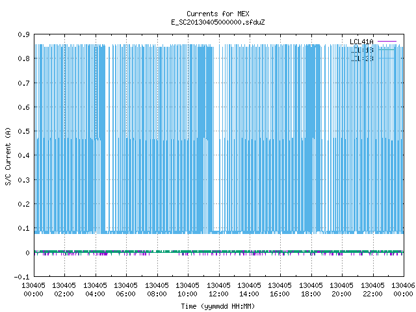Select the '130405 16:00' x-axis tick label

pyautogui.click(x=279, y=290)
